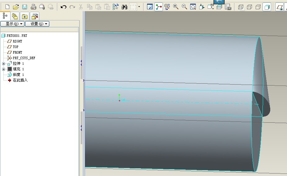Click the Zoom In magnifier icon
287x176 pixels.
point(176,7)
